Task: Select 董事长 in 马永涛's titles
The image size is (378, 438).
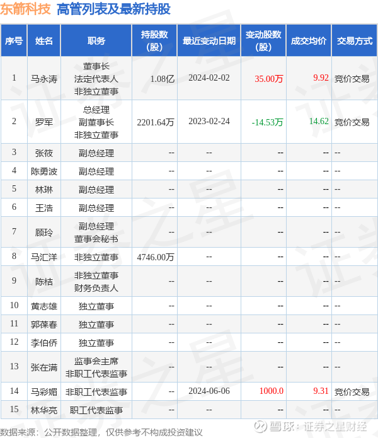Action: click(x=96, y=66)
